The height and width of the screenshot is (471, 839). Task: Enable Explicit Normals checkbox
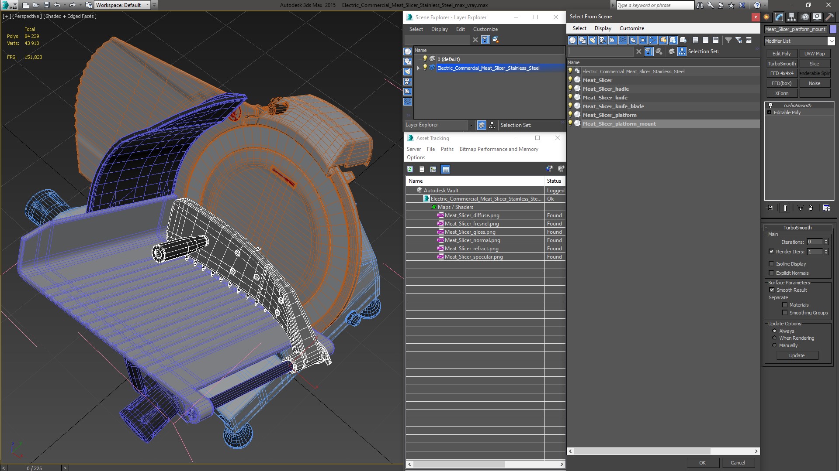point(771,273)
